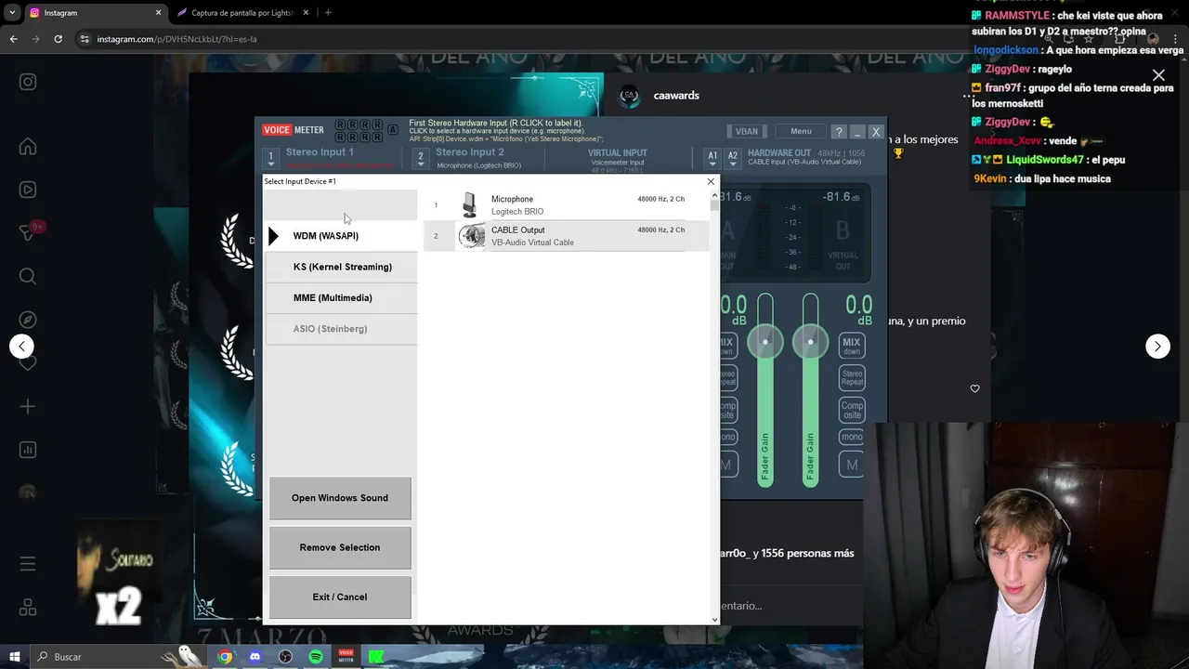Toggle right MIX down button
This screenshot has height=669, width=1189.
(852, 346)
